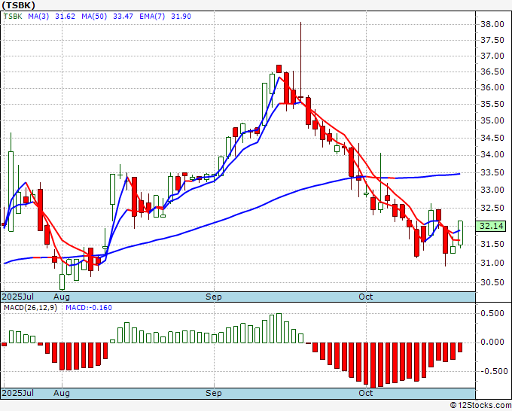Viewport: 512px width, 411px height.
Task: Click Oct on the MACD timeline
Action: click(x=366, y=393)
